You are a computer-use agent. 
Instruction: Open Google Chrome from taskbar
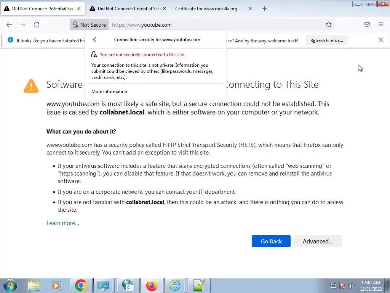(x=81, y=285)
